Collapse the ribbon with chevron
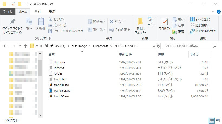Screen dimensions: 222x124 213,12
